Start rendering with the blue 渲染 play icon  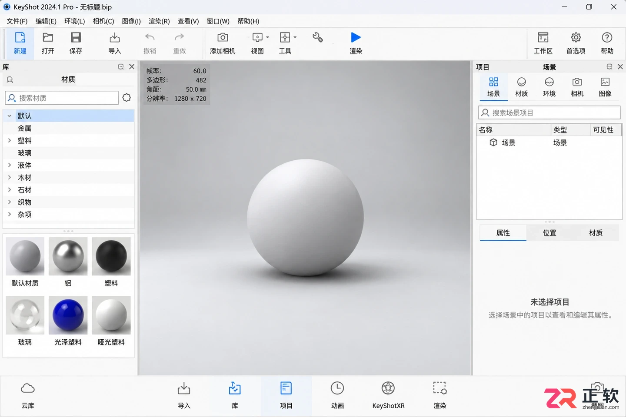[x=356, y=38]
